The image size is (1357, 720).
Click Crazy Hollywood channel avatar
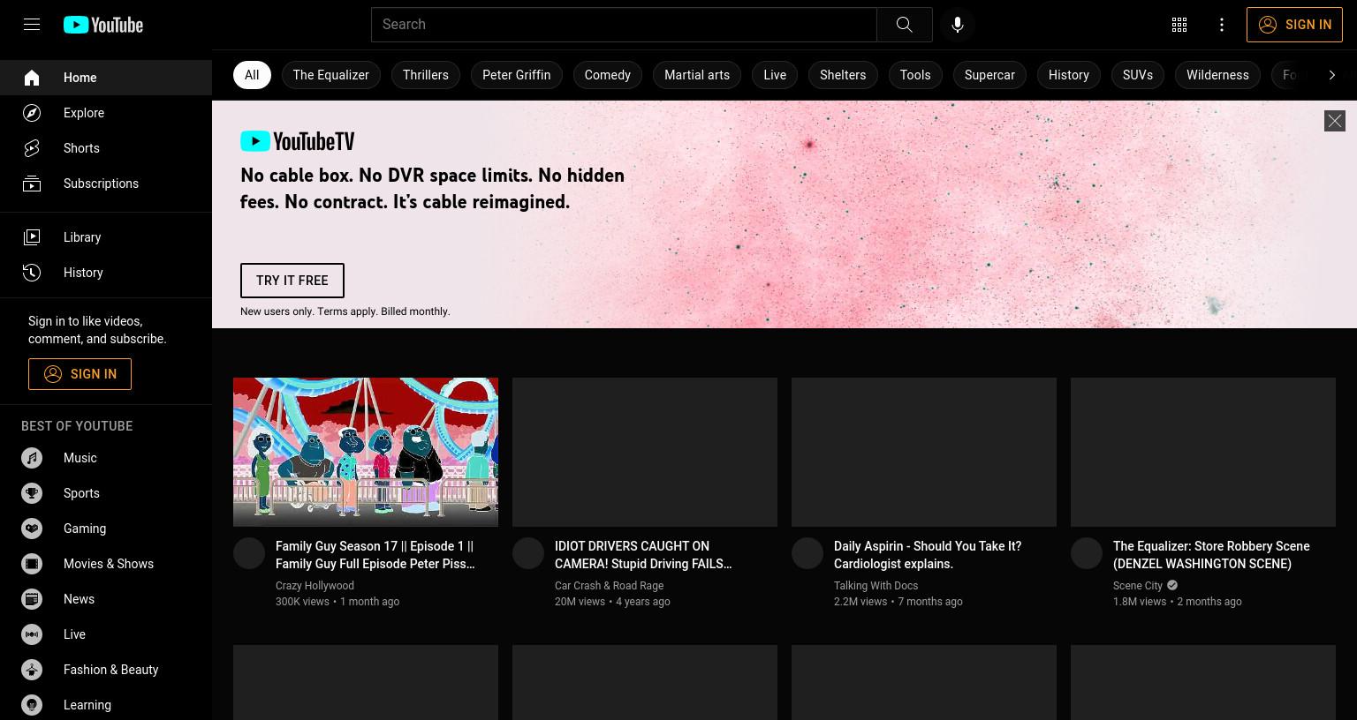[x=249, y=553]
